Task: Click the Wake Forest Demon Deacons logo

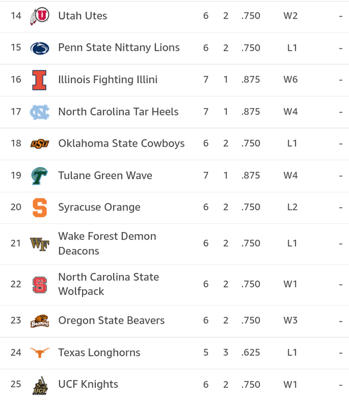Action: point(39,244)
